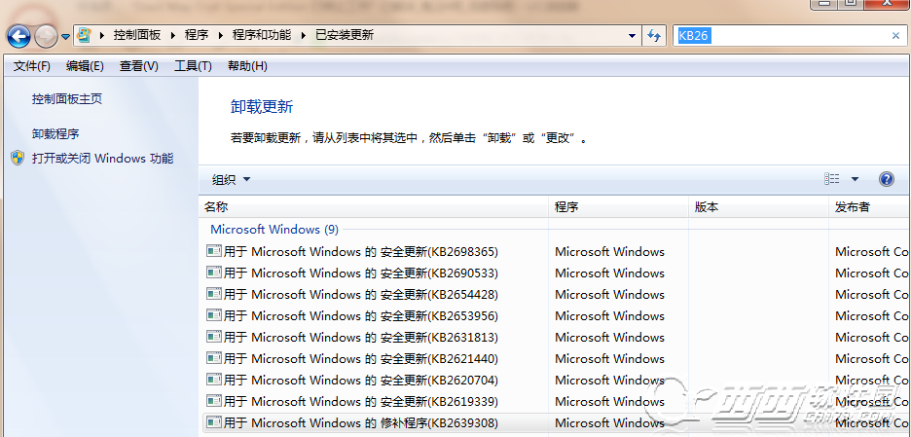911x437 pixels.
Task: Select update KB2620704 row
Action: tap(557, 380)
